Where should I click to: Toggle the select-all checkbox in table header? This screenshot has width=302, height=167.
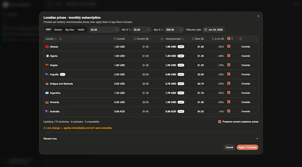click(x=229, y=38)
